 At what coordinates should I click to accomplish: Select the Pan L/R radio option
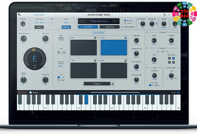pyautogui.click(x=59, y=77)
